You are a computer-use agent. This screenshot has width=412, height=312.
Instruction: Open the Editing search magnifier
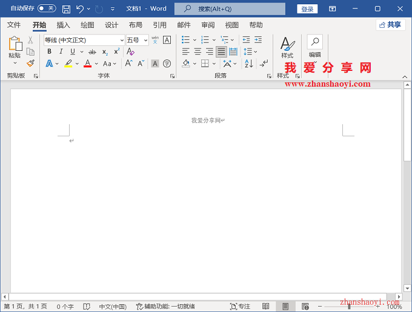click(315, 42)
